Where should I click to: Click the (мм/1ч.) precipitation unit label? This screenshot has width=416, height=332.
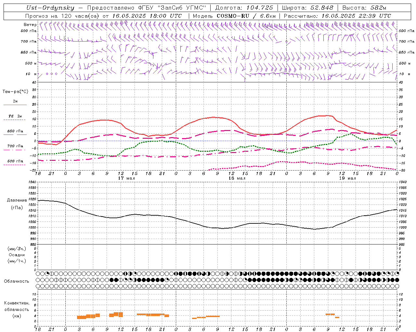(17, 261)
